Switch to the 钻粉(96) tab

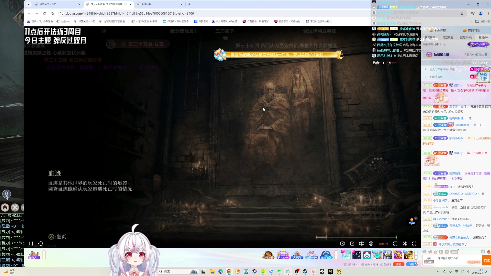(483, 37)
